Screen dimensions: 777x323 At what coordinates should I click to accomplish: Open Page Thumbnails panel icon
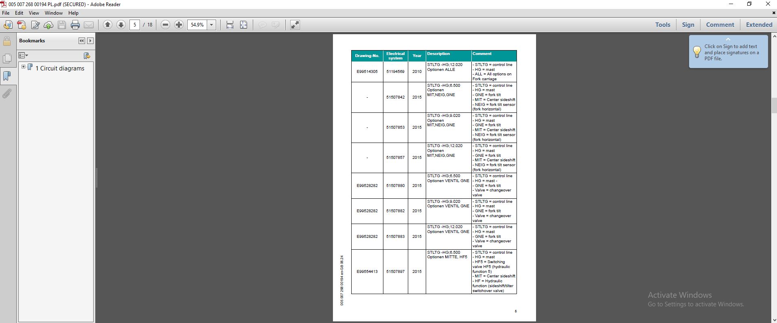(7, 59)
